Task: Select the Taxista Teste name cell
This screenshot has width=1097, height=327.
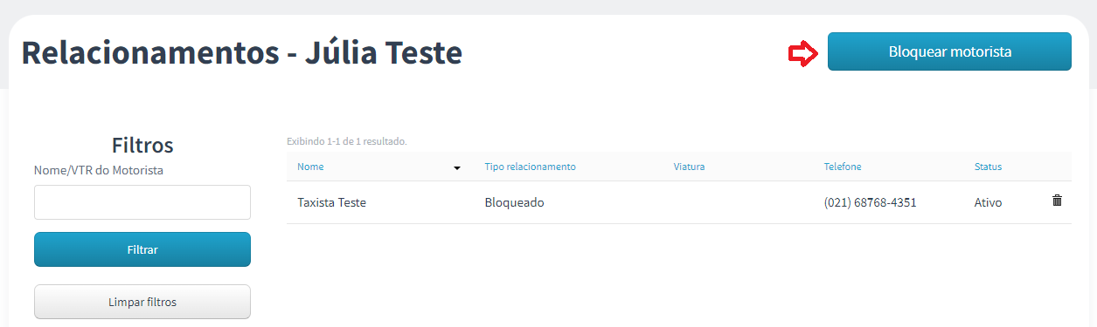Action: [331, 202]
